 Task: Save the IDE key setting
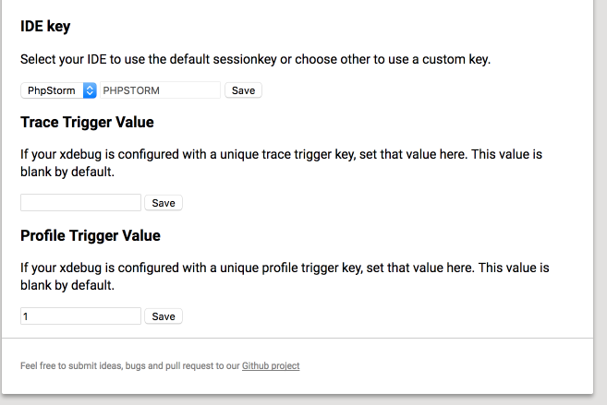[244, 90]
